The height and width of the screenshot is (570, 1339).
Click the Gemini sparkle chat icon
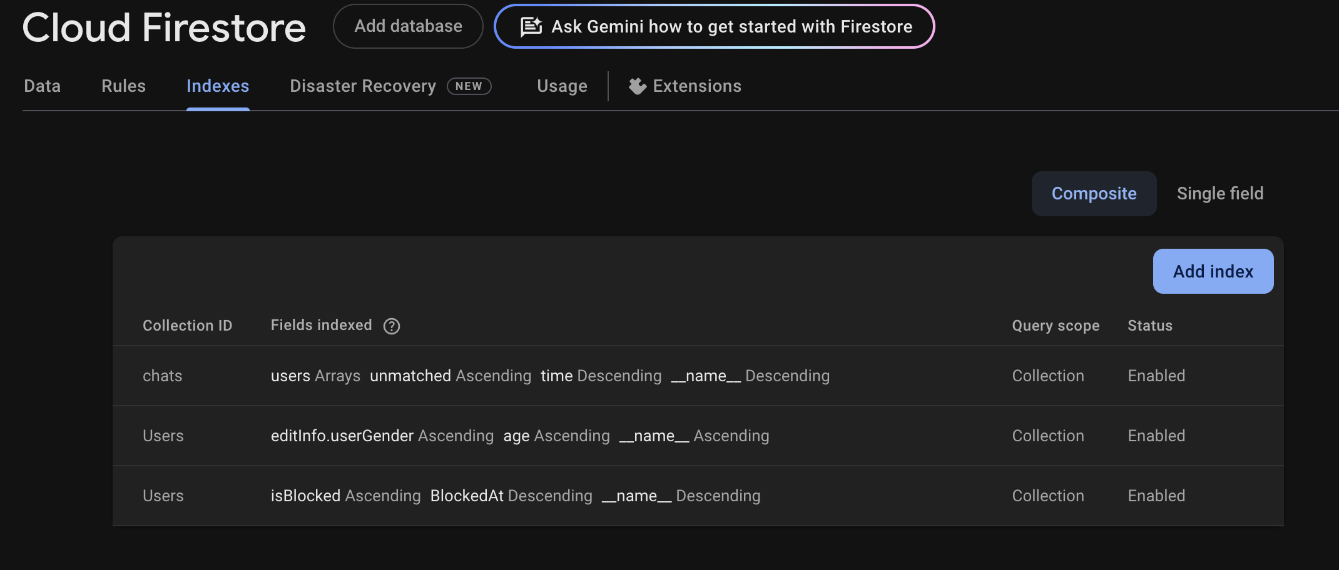click(531, 27)
